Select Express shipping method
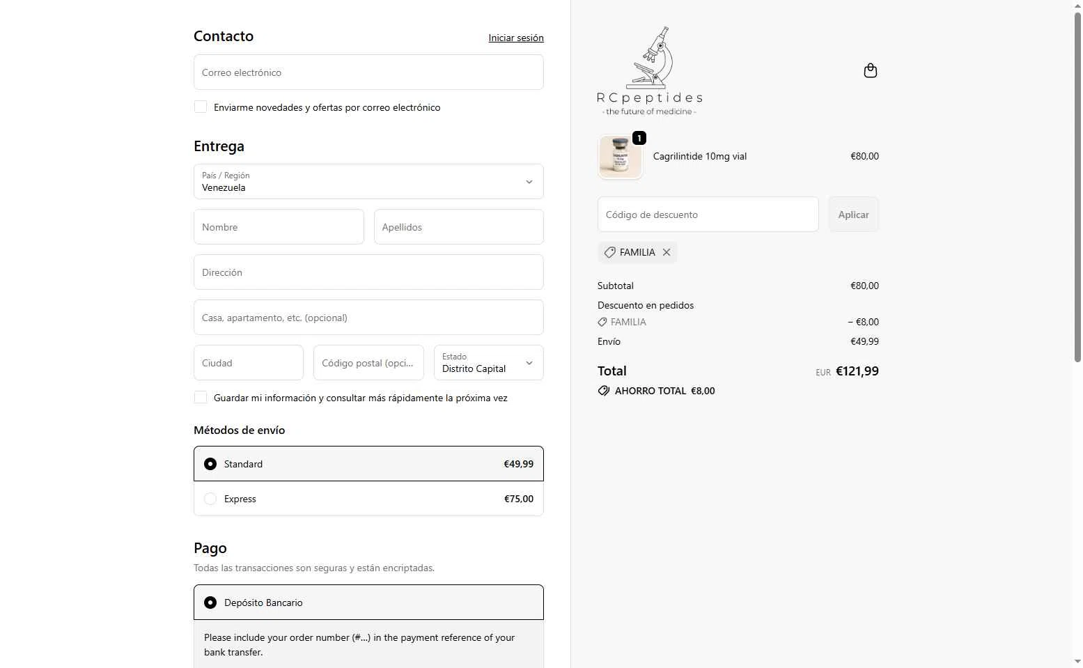This screenshot has width=1083, height=668. pyautogui.click(x=368, y=499)
